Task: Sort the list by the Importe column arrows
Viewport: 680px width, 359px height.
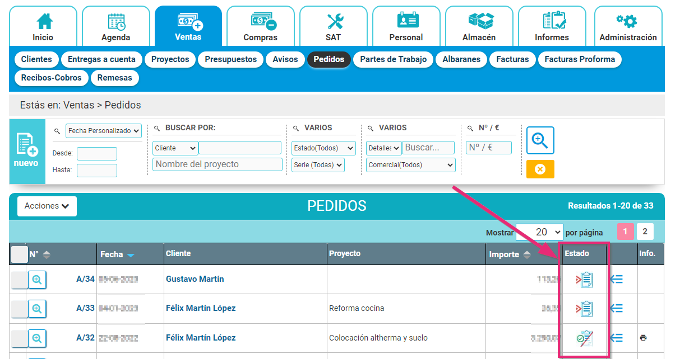Action: pos(526,254)
